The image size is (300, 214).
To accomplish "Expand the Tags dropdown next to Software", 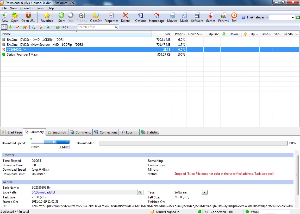I will coord(204,192).
